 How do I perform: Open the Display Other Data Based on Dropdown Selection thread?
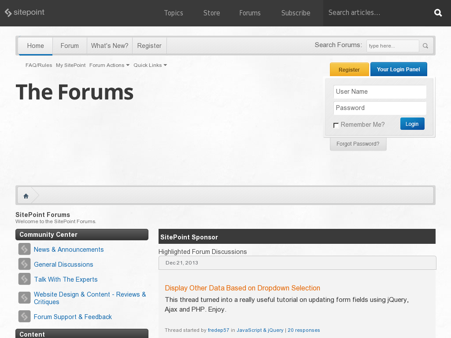243,288
